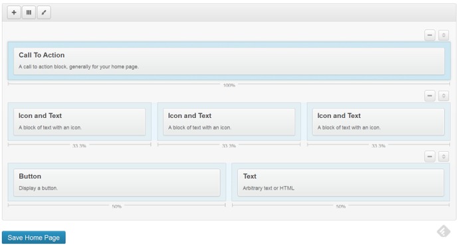Click the 33.3% label under first Icon column
The image size is (460, 246).
(x=79, y=146)
